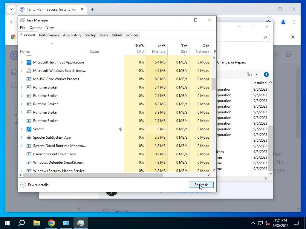Collapse with Fewer details chevron
306x229 pixels.
(x=23, y=185)
